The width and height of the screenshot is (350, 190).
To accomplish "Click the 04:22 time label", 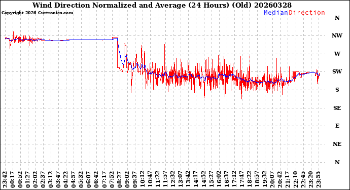I will coord(66,180).
